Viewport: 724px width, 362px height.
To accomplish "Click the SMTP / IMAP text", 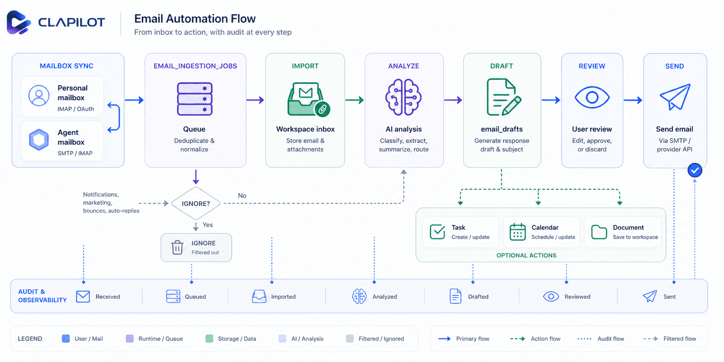I will tap(75, 153).
